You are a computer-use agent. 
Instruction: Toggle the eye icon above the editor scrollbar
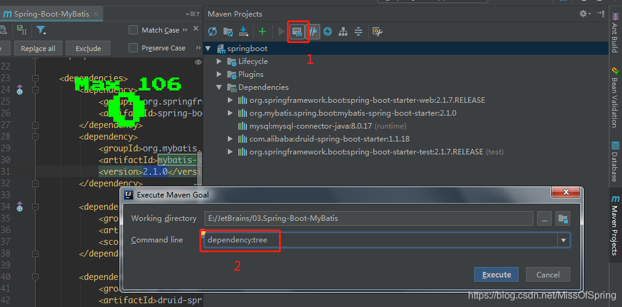coord(198,62)
